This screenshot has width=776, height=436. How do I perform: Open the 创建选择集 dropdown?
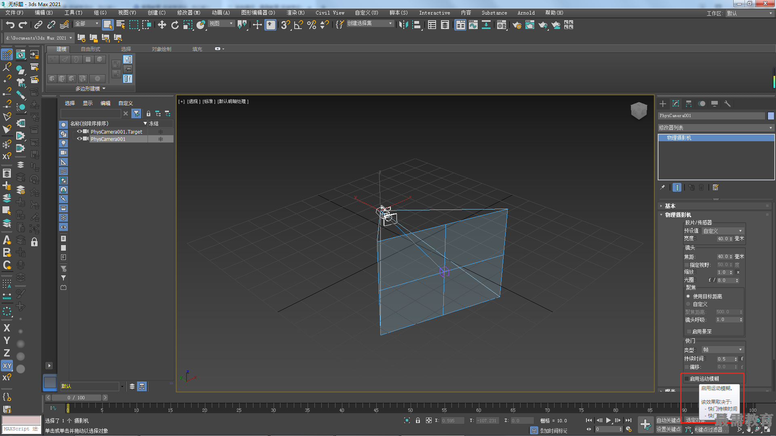tap(369, 24)
